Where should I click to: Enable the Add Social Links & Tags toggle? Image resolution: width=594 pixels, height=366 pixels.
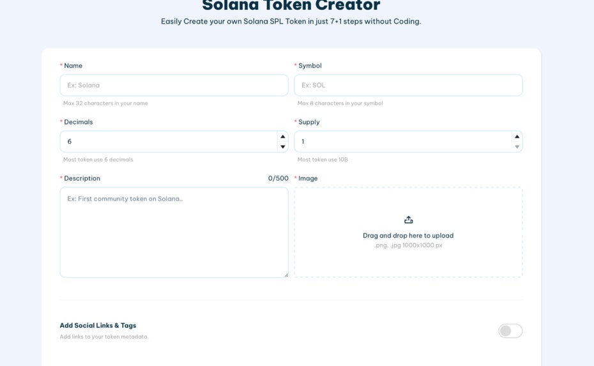click(x=510, y=331)
